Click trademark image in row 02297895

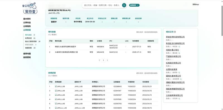coord(60,99)
